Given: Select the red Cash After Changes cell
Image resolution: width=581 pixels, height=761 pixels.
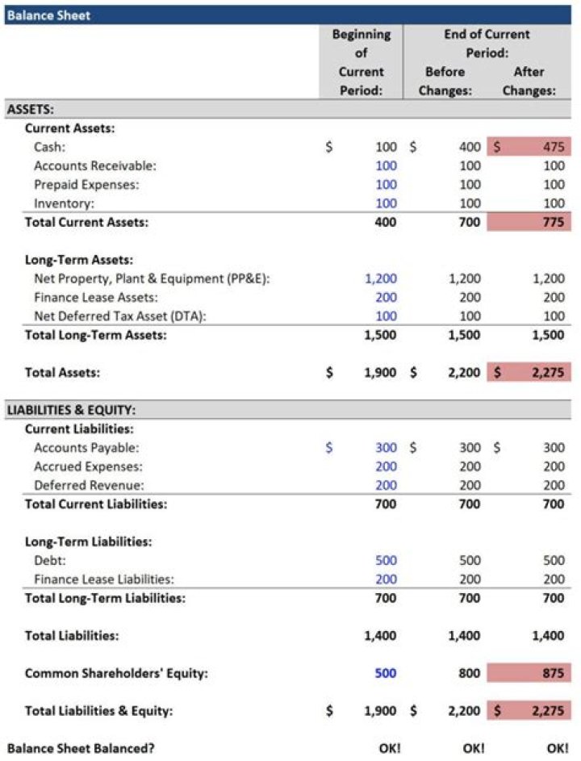Looking at the screenshot, I should [529, 147].
